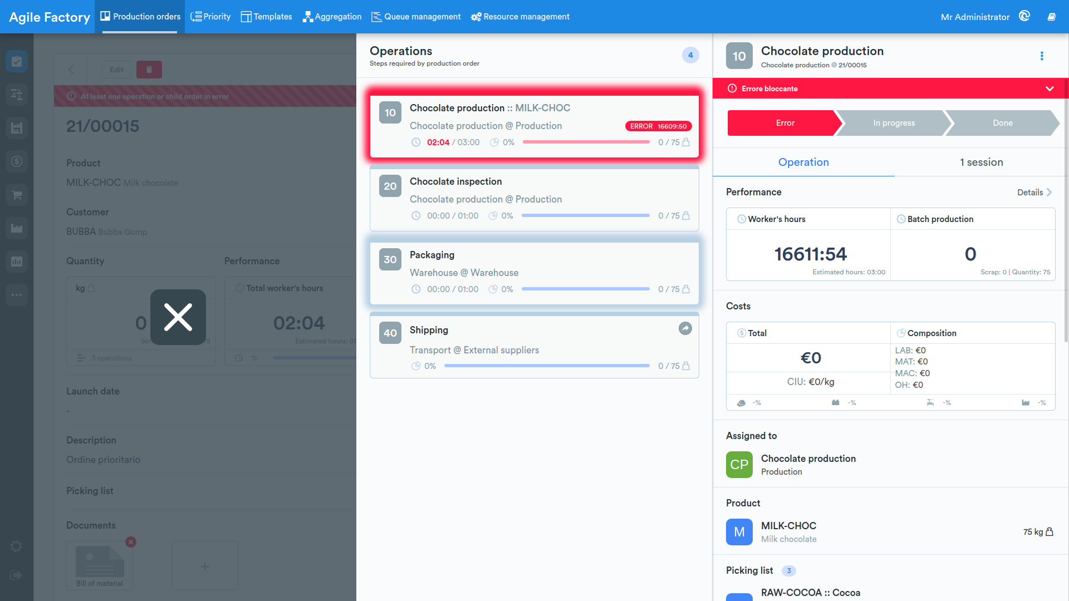Click the MILK-CHOC product M avatar
This screenshot has width=1069, height=601.
[739, 532]
